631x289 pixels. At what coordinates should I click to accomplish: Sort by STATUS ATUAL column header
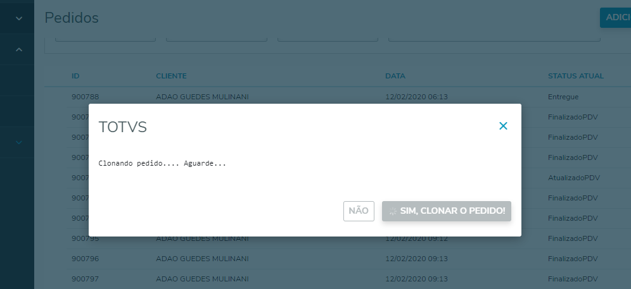(576, 76)
